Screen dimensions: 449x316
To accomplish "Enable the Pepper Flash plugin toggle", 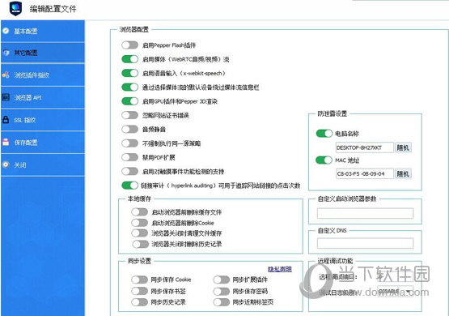I will click(x=129, y=45).
